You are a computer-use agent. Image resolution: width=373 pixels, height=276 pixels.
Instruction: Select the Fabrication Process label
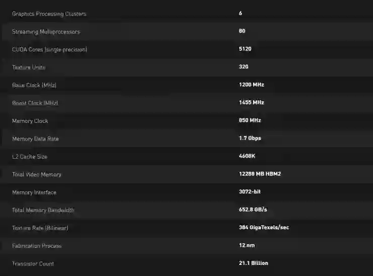click(x=37, y=246)
